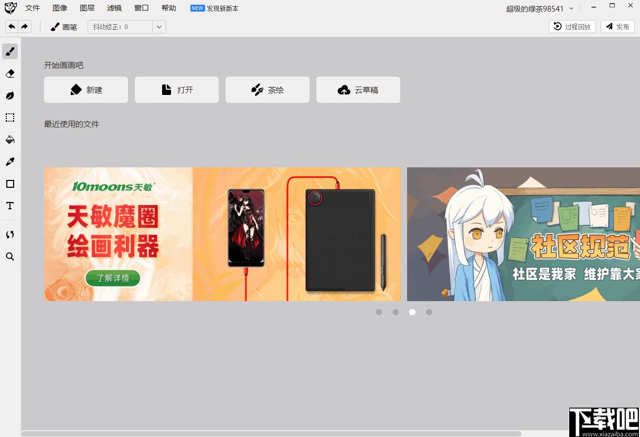Image resolution: width=640 pixels, height=437 pixels.
Task: Click the 新建 new canvas button
Action: click(86, 90)
